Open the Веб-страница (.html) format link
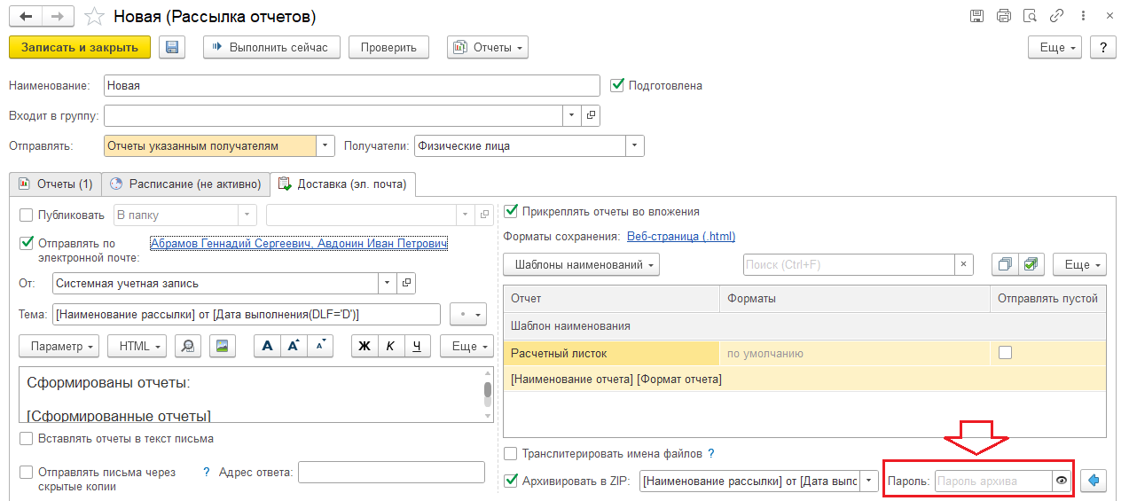 coord(680,236)
